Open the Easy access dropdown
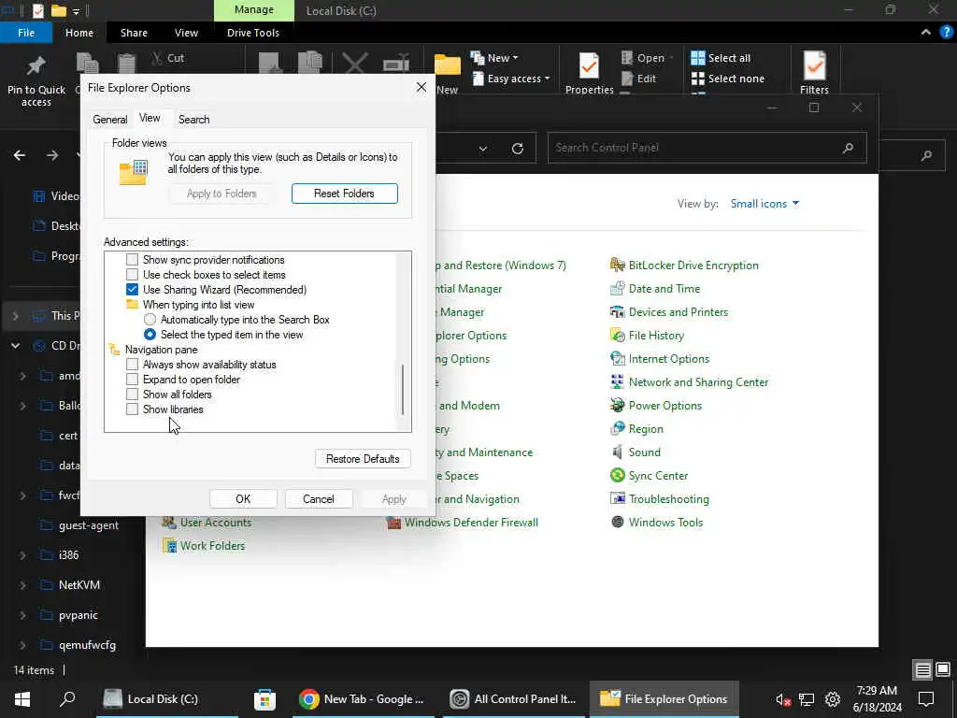957x718 pixels. pos(510,79)
